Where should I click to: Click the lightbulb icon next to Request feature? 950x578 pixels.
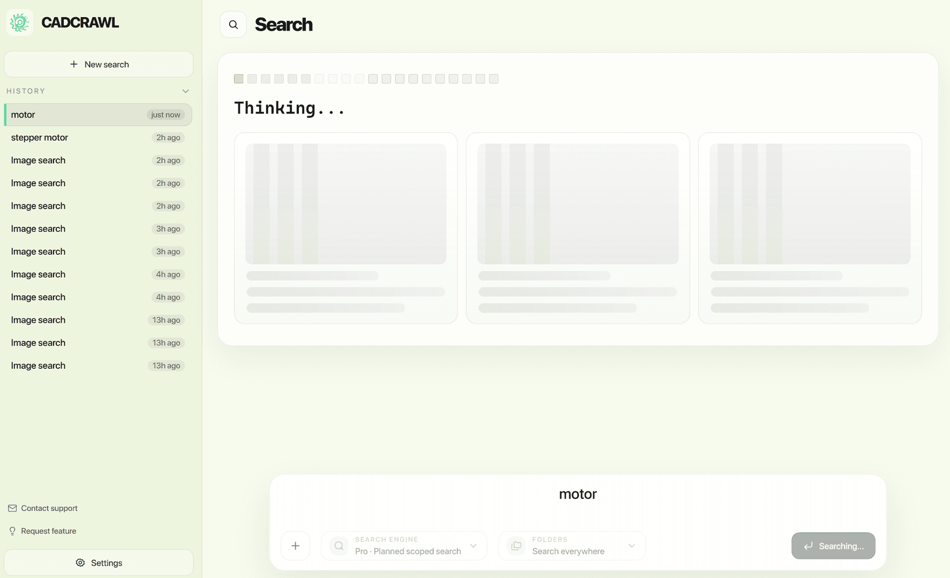pyautogui.click(x=12, y=531)
